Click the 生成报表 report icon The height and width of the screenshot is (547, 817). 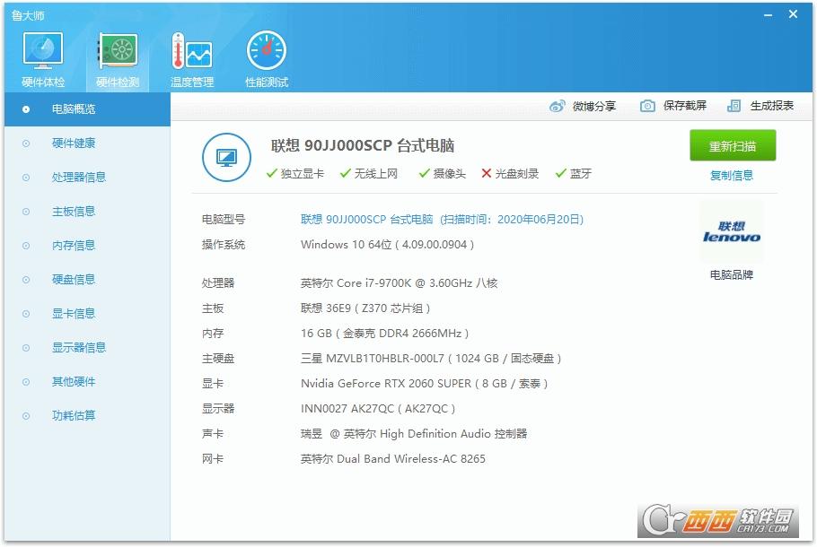point(734,106)
